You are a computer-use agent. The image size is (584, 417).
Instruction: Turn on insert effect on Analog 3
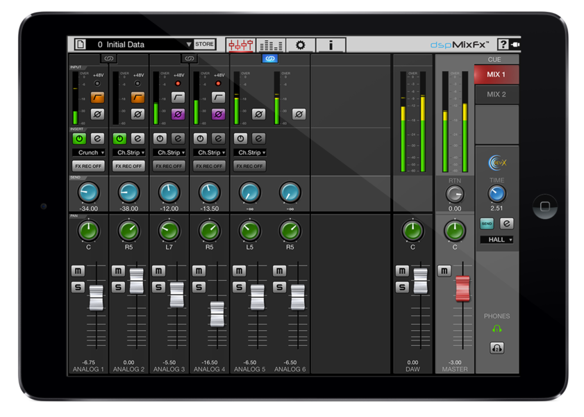tap(160, 138)
